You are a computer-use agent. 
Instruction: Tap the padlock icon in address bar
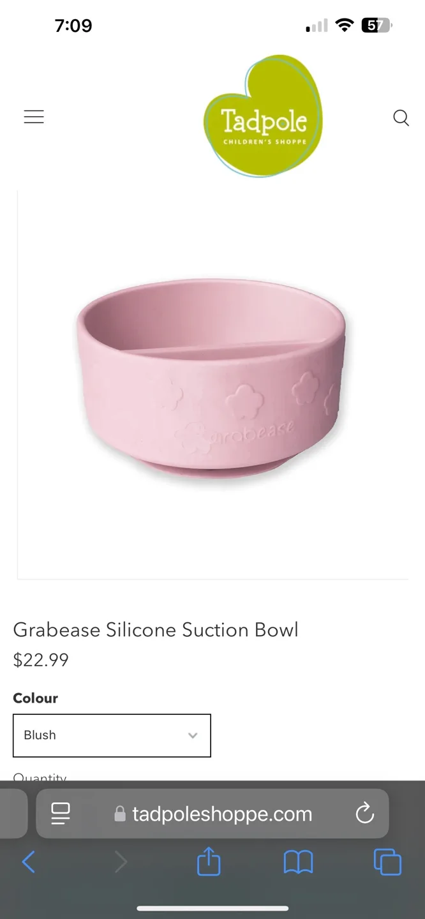(x=119, y=813)
